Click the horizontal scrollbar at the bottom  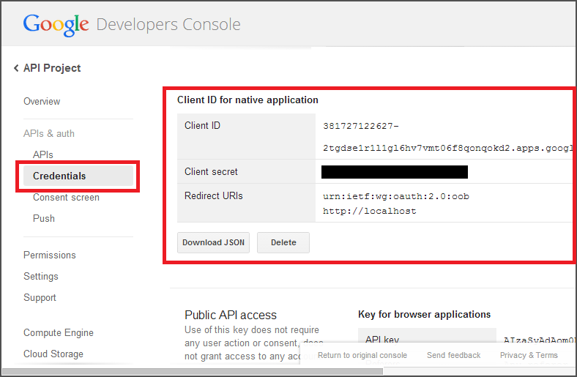click(193, 372)
